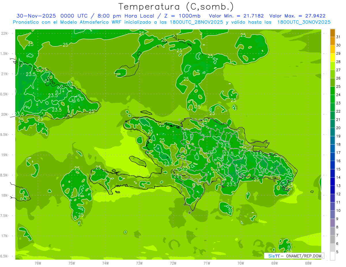This screenshot has height=267, width=346.
Task: Click the '22N' latitude axis label
Action: click(4, 33)
